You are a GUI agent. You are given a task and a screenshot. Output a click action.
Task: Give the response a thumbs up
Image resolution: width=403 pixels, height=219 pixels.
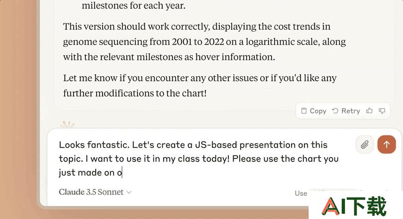369,111
